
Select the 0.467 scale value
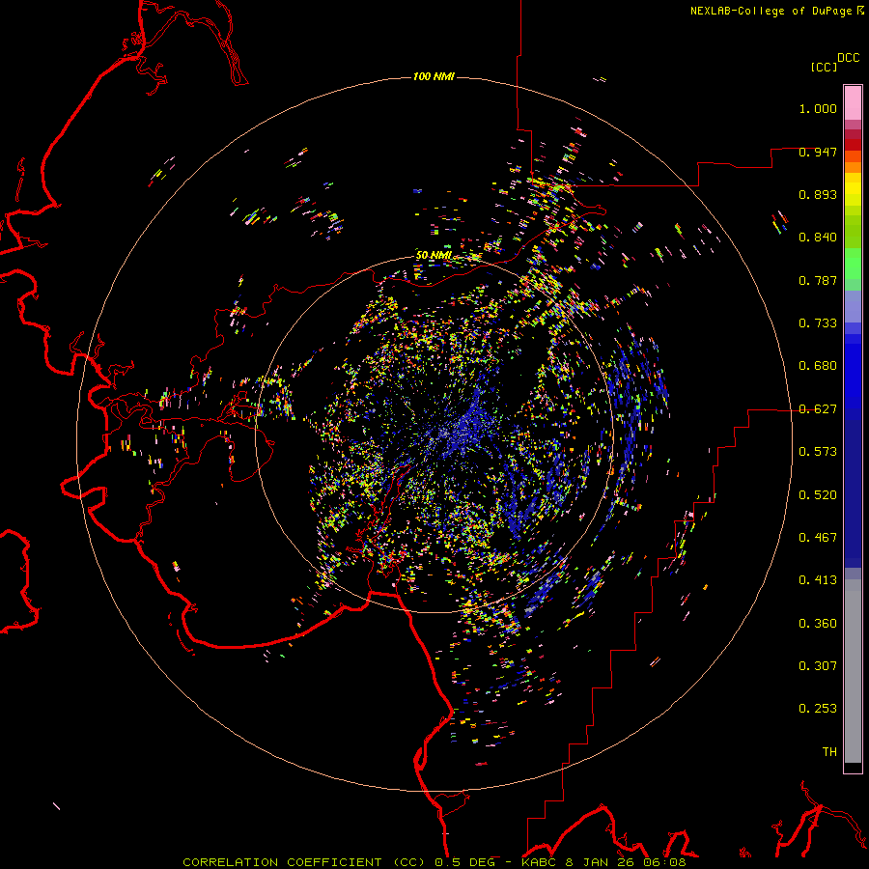pyautogui.click(x=818, y=538)
